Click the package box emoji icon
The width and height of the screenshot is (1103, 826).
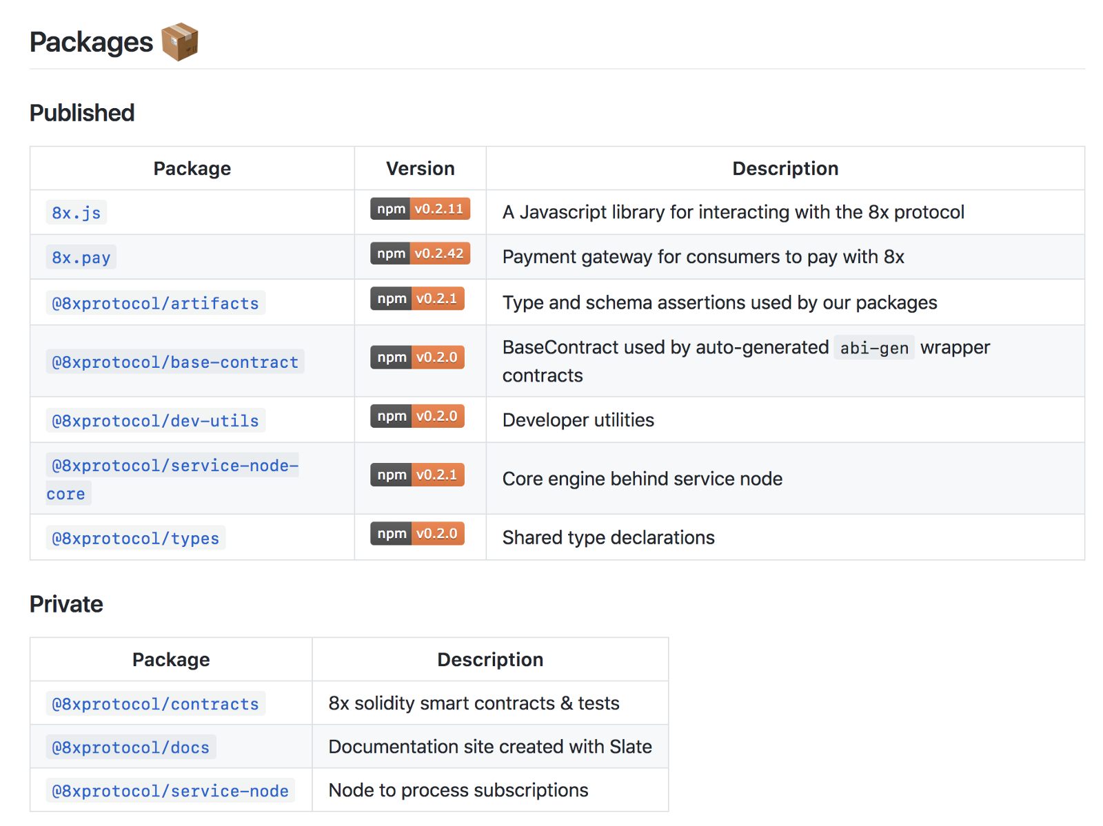180,42
